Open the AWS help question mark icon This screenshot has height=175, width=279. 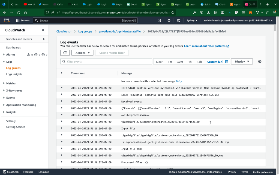click(x=179, y=21)
